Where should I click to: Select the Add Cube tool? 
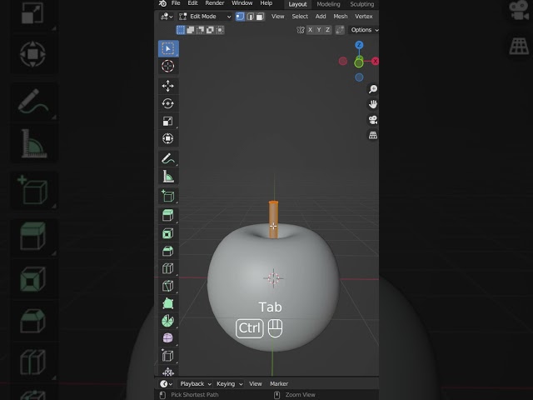coord(168,196)
